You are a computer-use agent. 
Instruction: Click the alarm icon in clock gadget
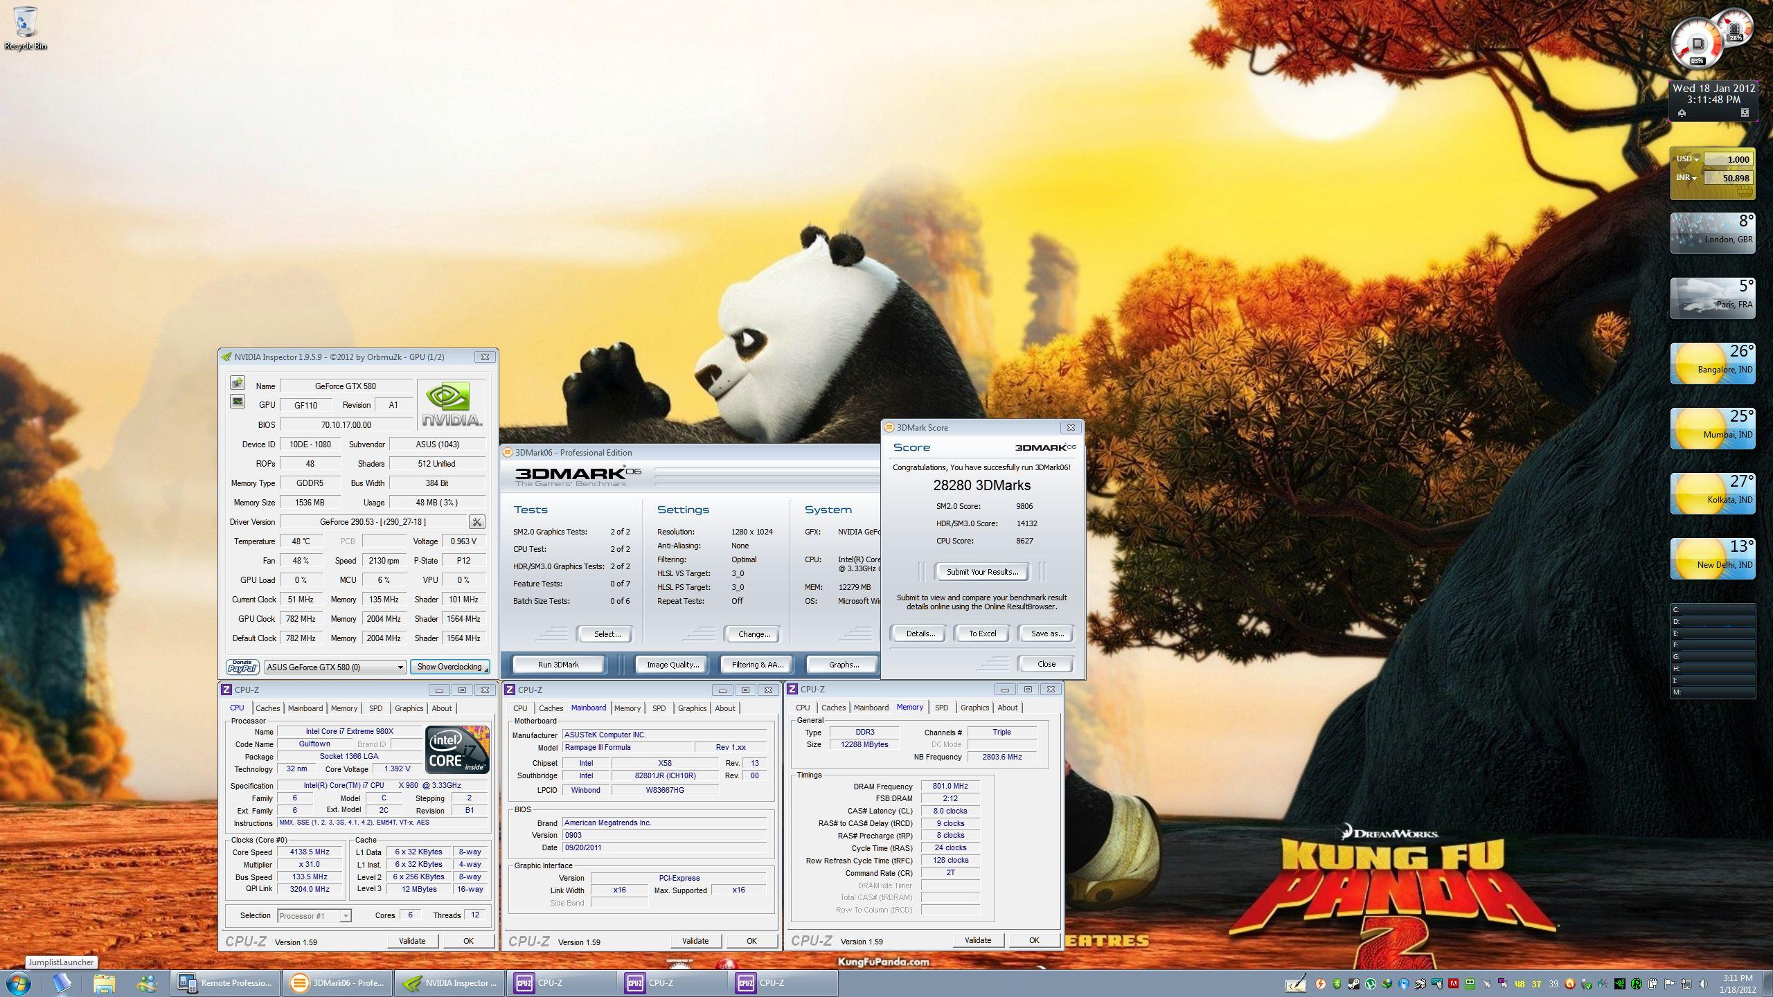click(x=1682, y=113)
